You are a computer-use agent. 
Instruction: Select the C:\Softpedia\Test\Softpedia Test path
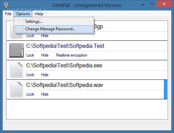(x=65, y=46)
